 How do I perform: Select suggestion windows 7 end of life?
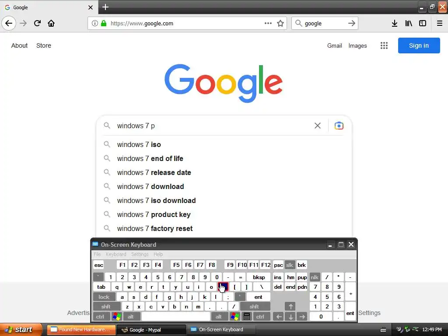coord(224,158)
